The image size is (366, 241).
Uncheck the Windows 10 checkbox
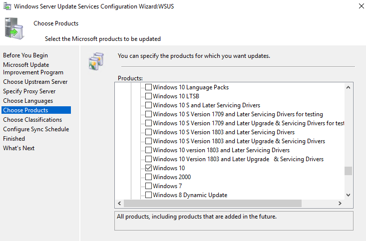click(x=148, y=168)
